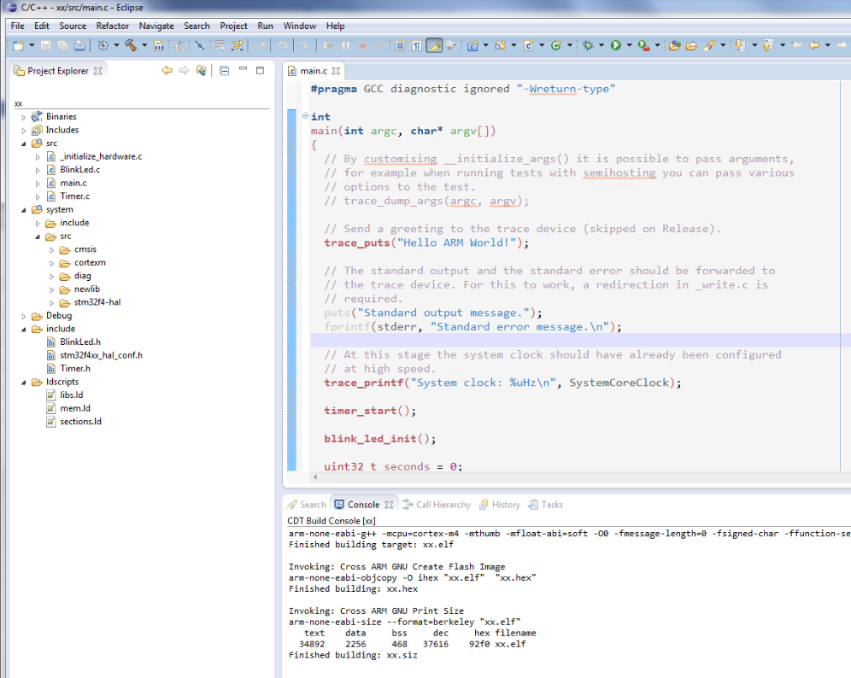Switch to the Search tab

308,505
